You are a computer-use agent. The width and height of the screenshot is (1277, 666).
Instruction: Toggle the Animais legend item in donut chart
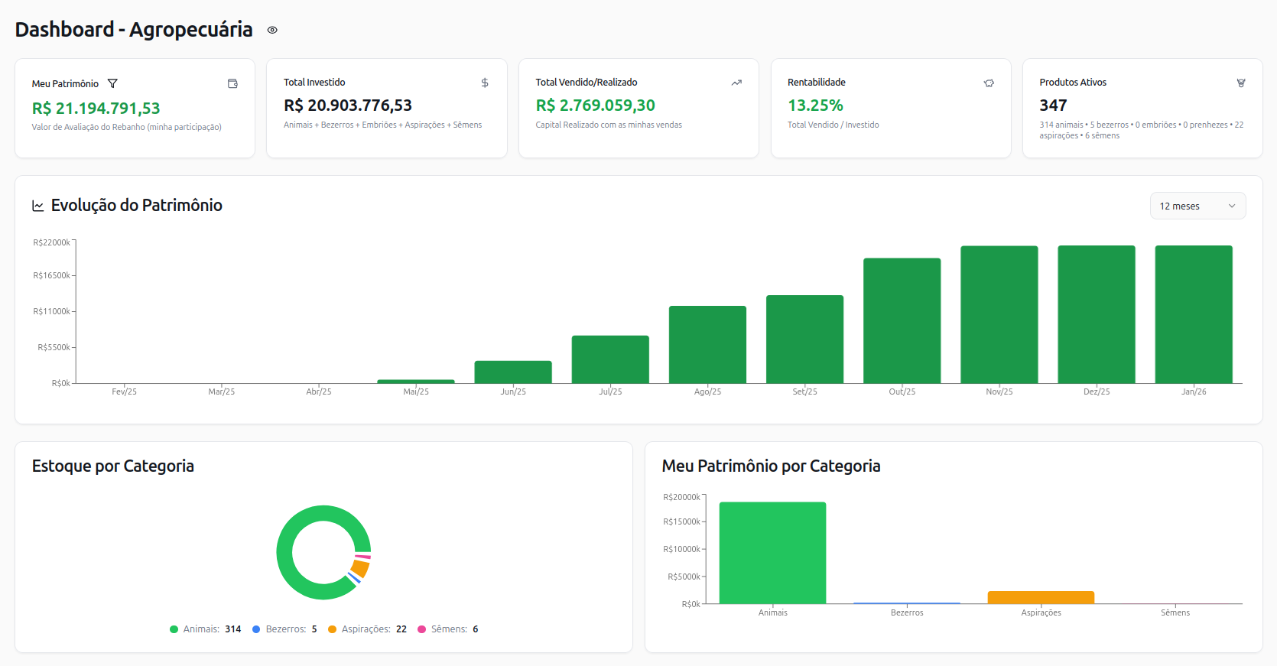click(x=205, y=629)
